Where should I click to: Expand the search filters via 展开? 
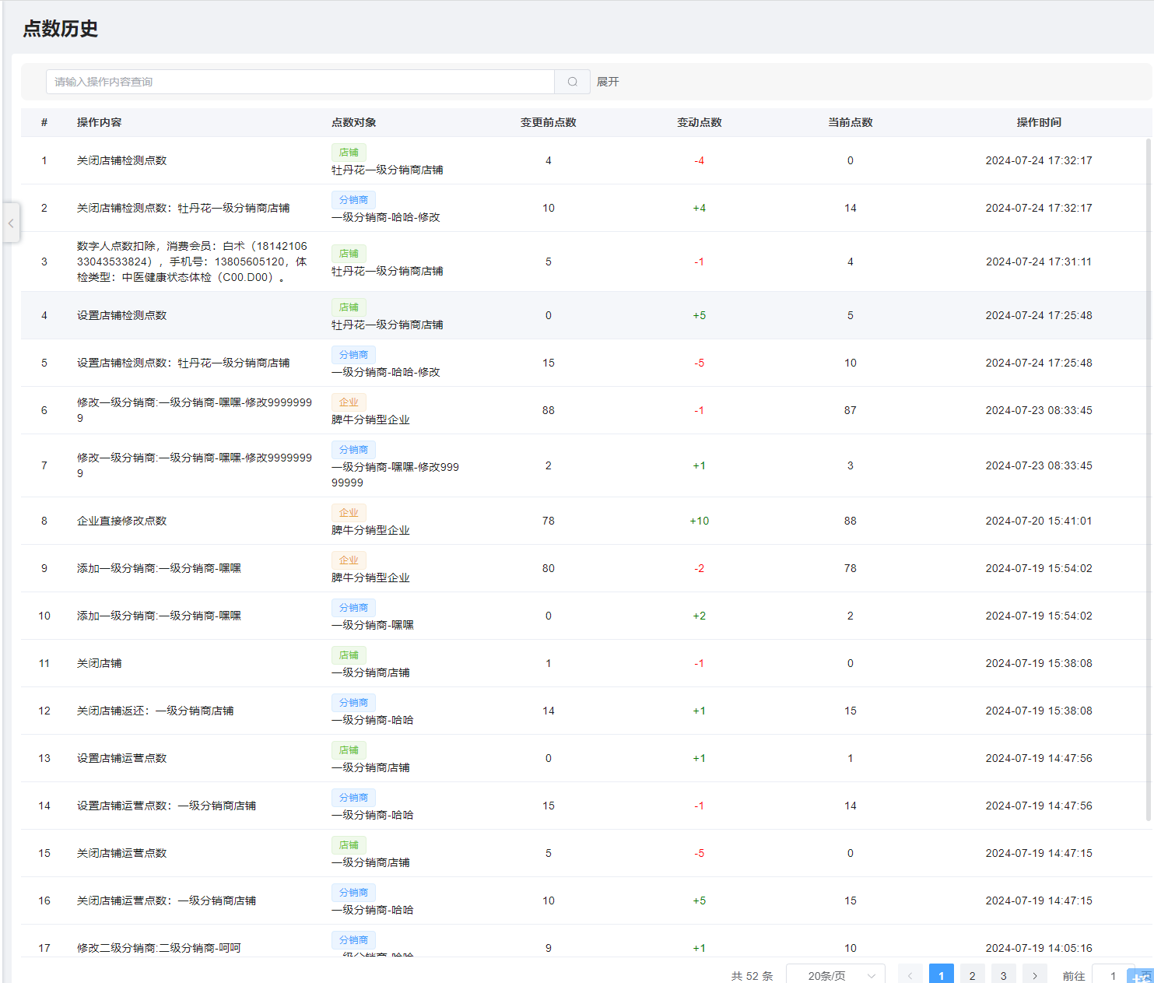click(608, 82)
